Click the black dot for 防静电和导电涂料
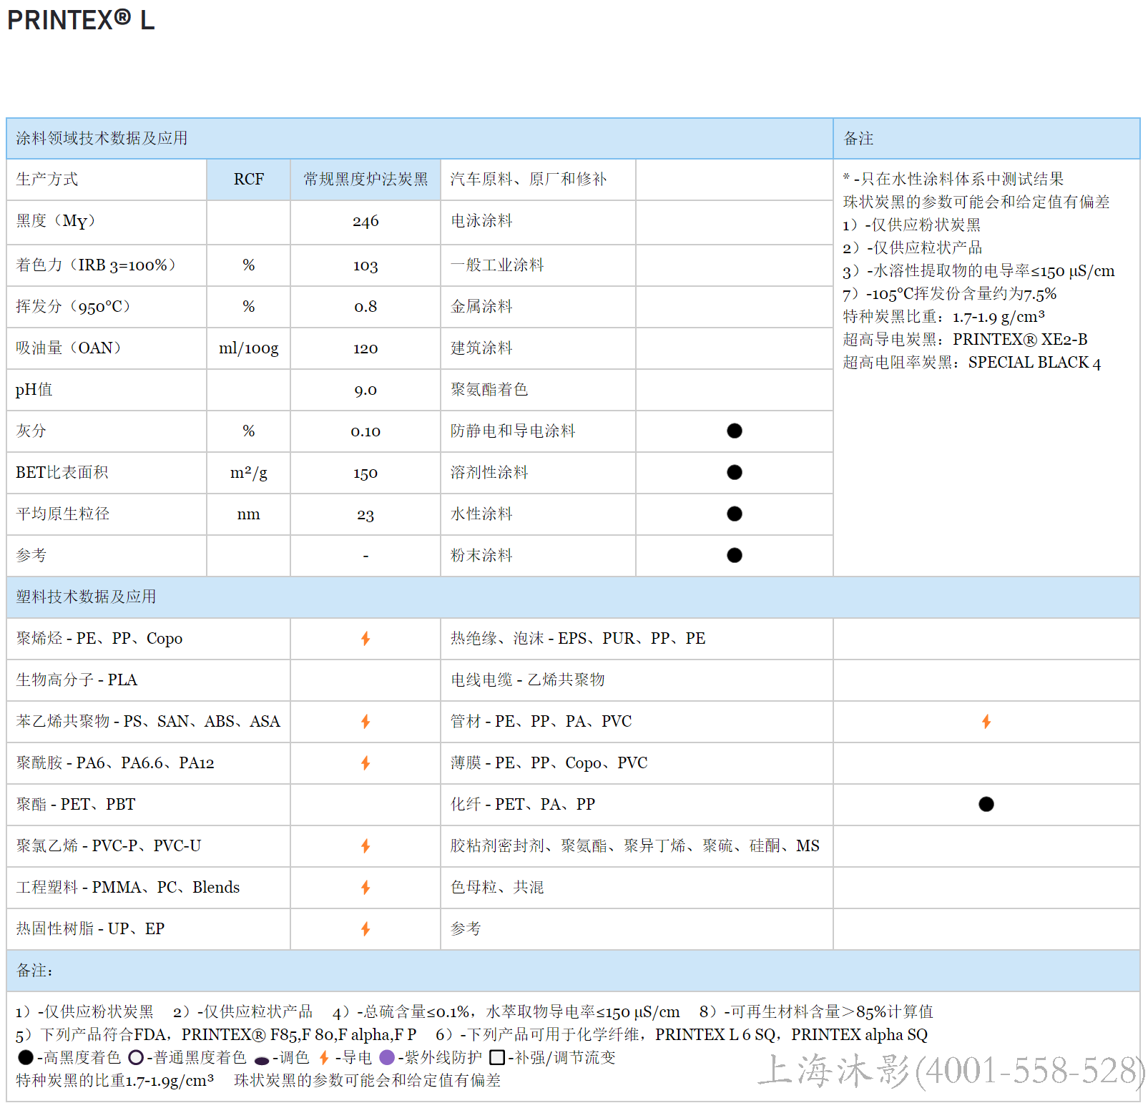The height and width of the screenshot is (1108, 1148). click(x=733, y=431)
